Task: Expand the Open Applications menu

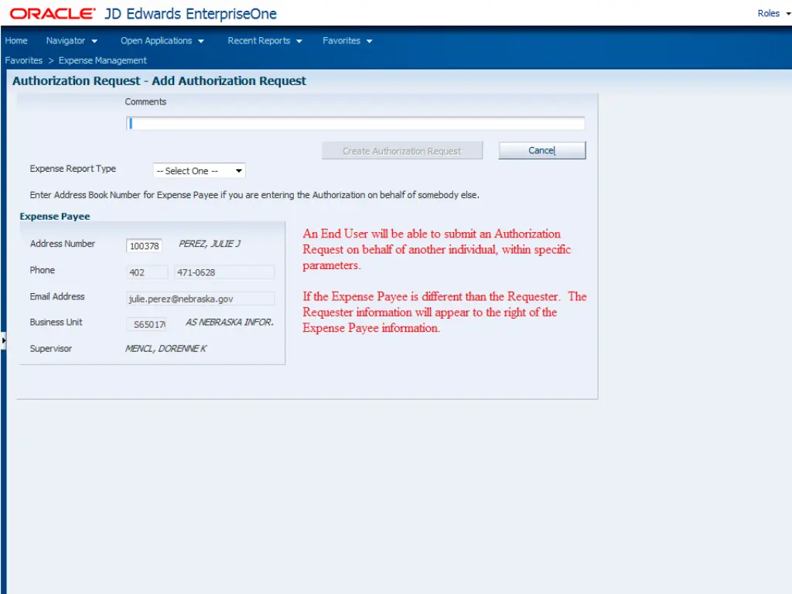Action: point(162,40)
